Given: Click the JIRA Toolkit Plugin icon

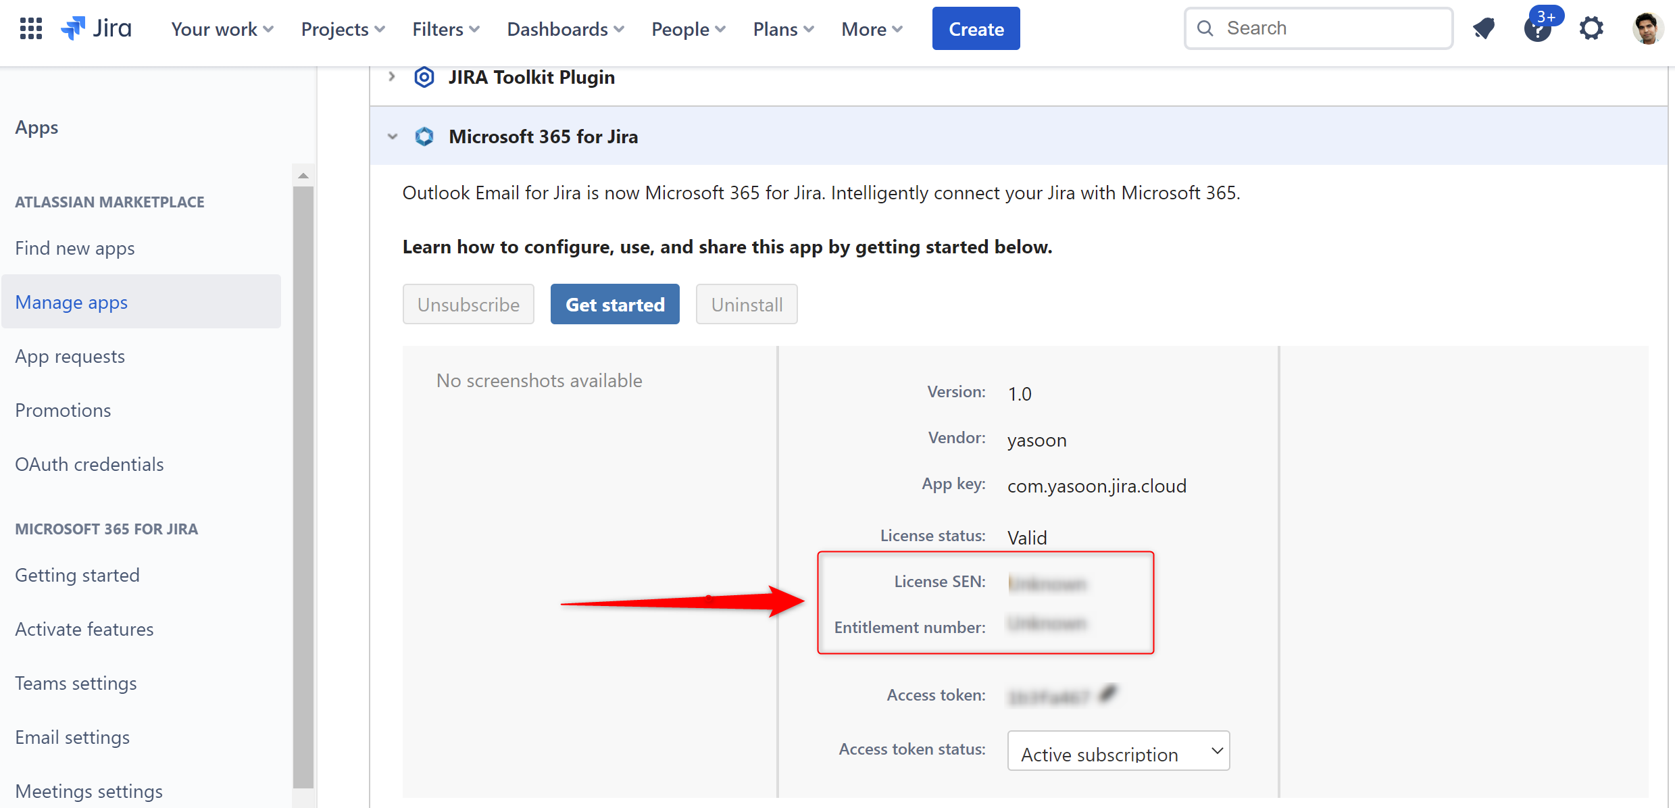Looking at the screenshot, I should pyautogui.click(x=424, y=77).
